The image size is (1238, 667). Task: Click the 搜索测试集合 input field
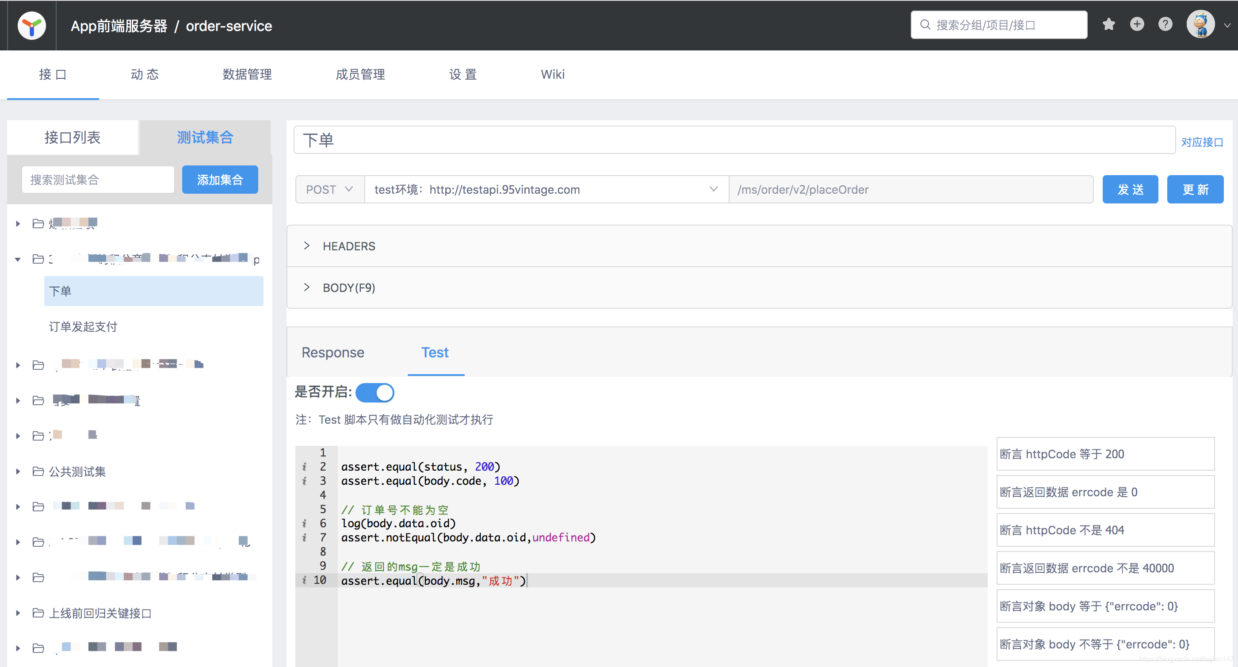[98, 180]
